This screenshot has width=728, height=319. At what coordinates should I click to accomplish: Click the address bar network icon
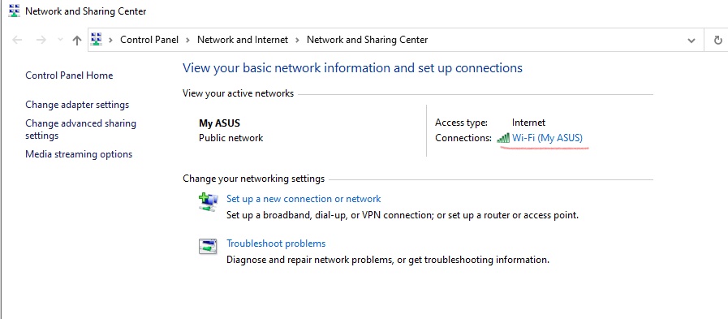[96, 40]
